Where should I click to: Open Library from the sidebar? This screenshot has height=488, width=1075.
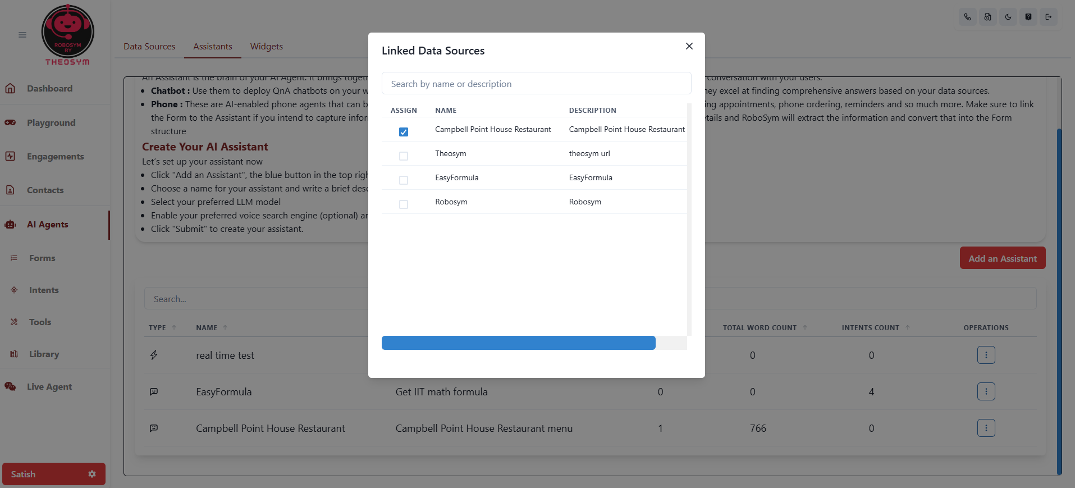44,354
